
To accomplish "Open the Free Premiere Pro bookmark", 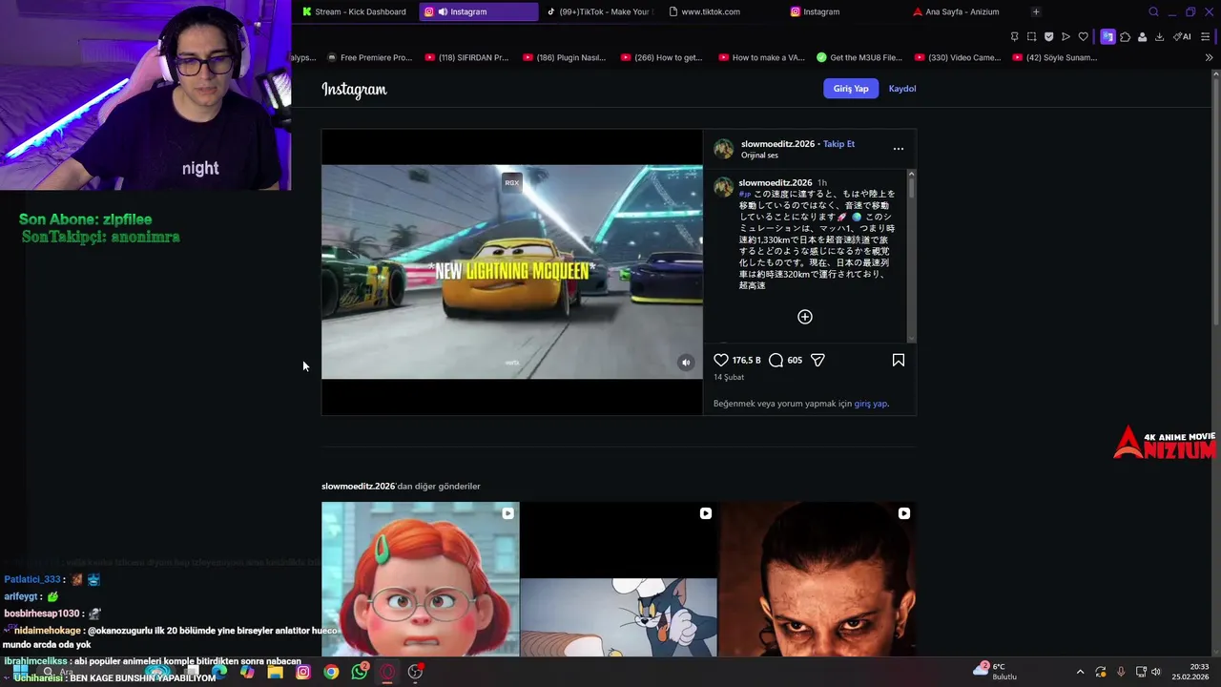I will [x=369, y=57].
